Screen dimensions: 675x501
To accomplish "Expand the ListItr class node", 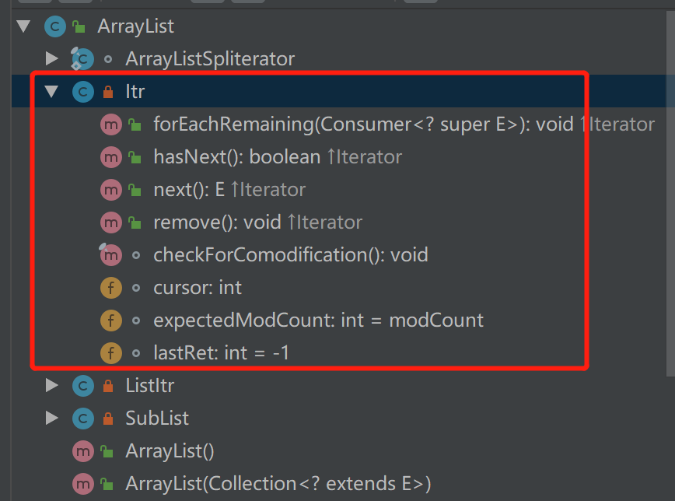I will click(52, 385).
